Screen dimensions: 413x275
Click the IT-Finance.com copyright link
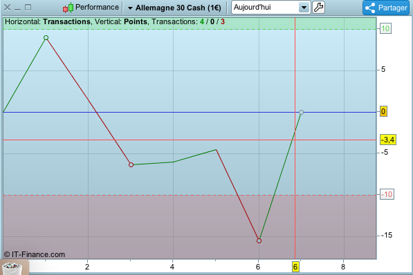coord(35,254)
